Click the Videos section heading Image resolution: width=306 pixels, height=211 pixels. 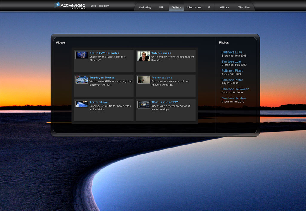60,42
